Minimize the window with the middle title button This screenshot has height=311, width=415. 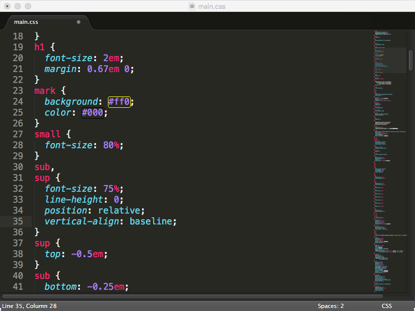pos(18,7)
